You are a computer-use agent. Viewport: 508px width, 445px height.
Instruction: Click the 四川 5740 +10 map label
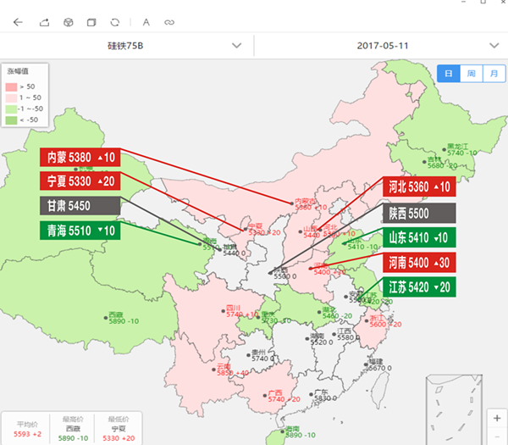(241, 311)
